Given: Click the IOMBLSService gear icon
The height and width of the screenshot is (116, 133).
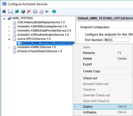Looking at the screenshot, I should coord(14,47).
